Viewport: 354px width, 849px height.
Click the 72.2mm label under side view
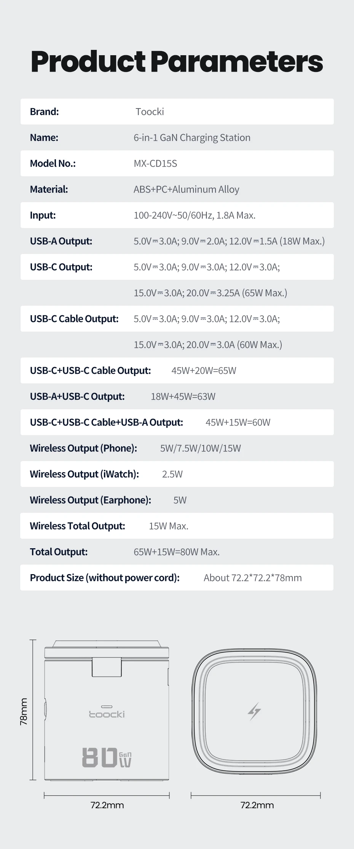(107, 805)
